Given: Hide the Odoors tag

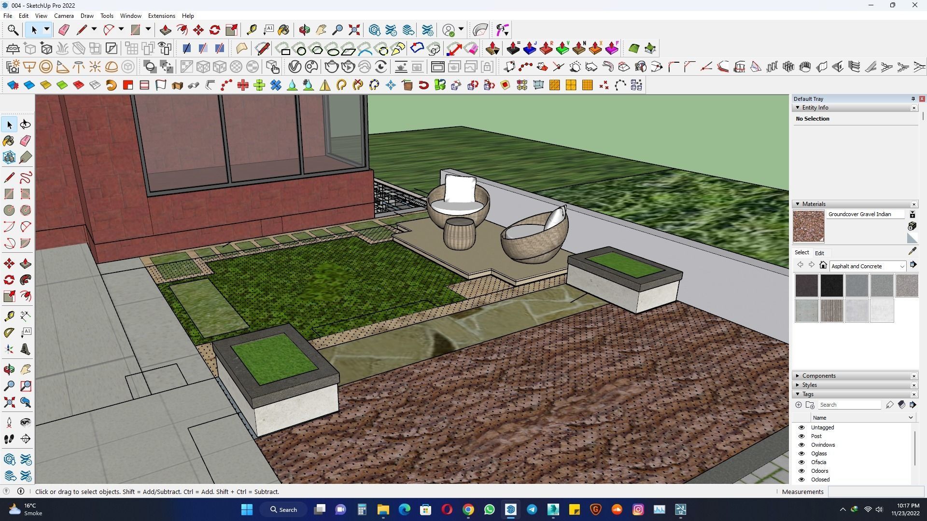Looking at the screenshot, I should [x=801, y=470].
